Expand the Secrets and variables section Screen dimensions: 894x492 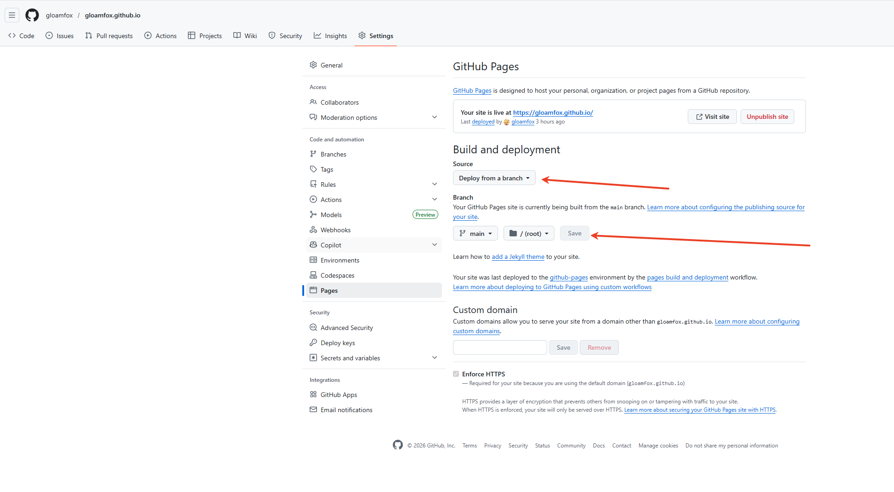click(434, 358)
